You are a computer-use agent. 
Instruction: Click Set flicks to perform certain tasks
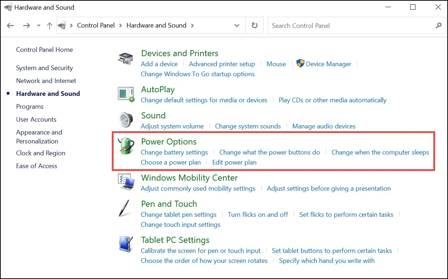(x=346, y=215)
